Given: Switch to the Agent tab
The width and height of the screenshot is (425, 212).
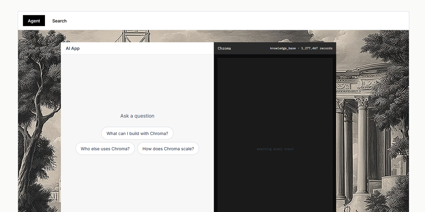Looking at the screenshot, I should click(34, 21).
